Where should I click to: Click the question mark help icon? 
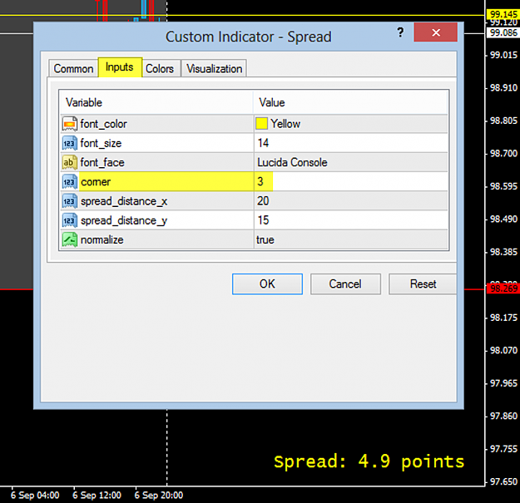click(400, 32)
